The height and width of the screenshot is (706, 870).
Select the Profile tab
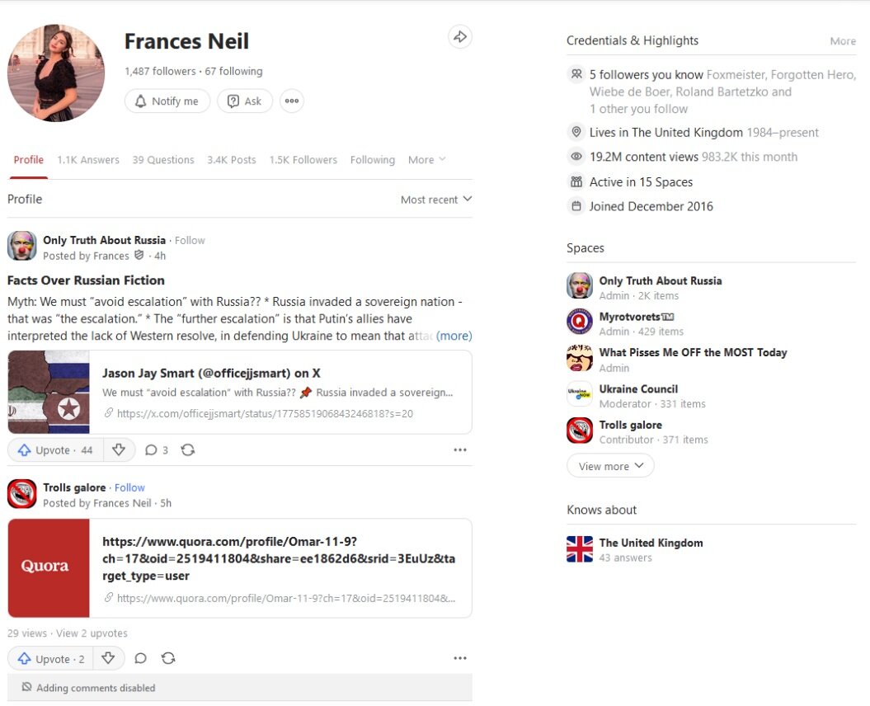(x=28, y=160)
